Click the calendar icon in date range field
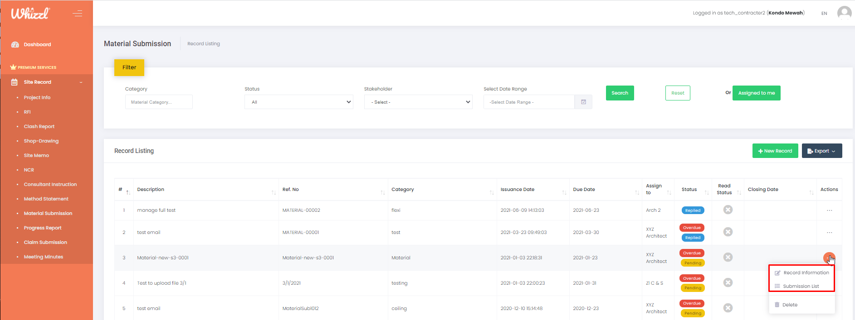The height and width of the screenshot is (320, 855). point(583,102)
